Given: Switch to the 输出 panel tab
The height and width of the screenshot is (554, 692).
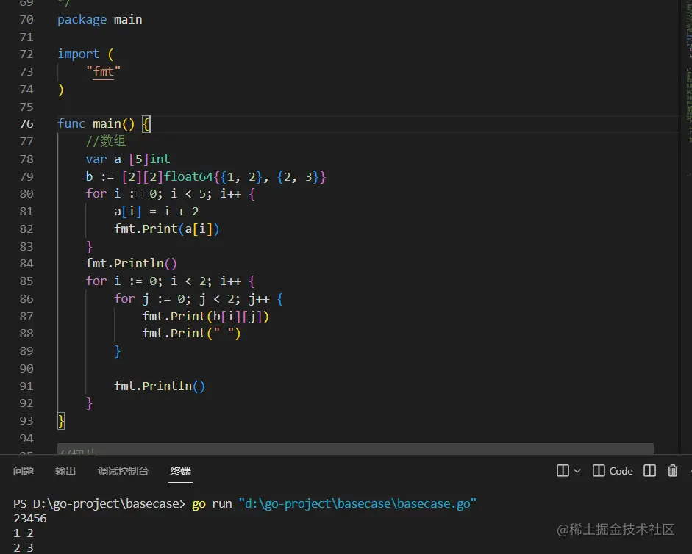Looking at the screenshot, I should (x=65, y=471).
